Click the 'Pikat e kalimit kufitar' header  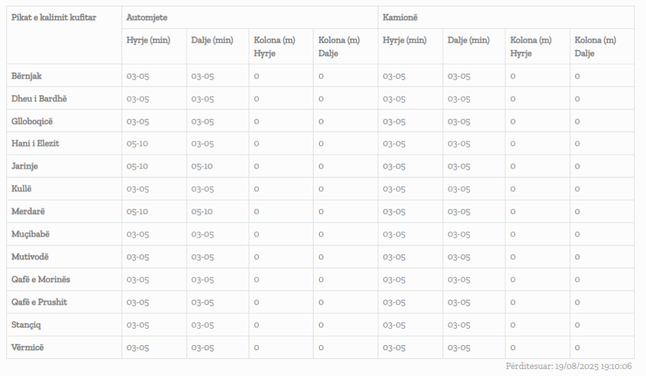pyautogui.click(x=54, y=17)
